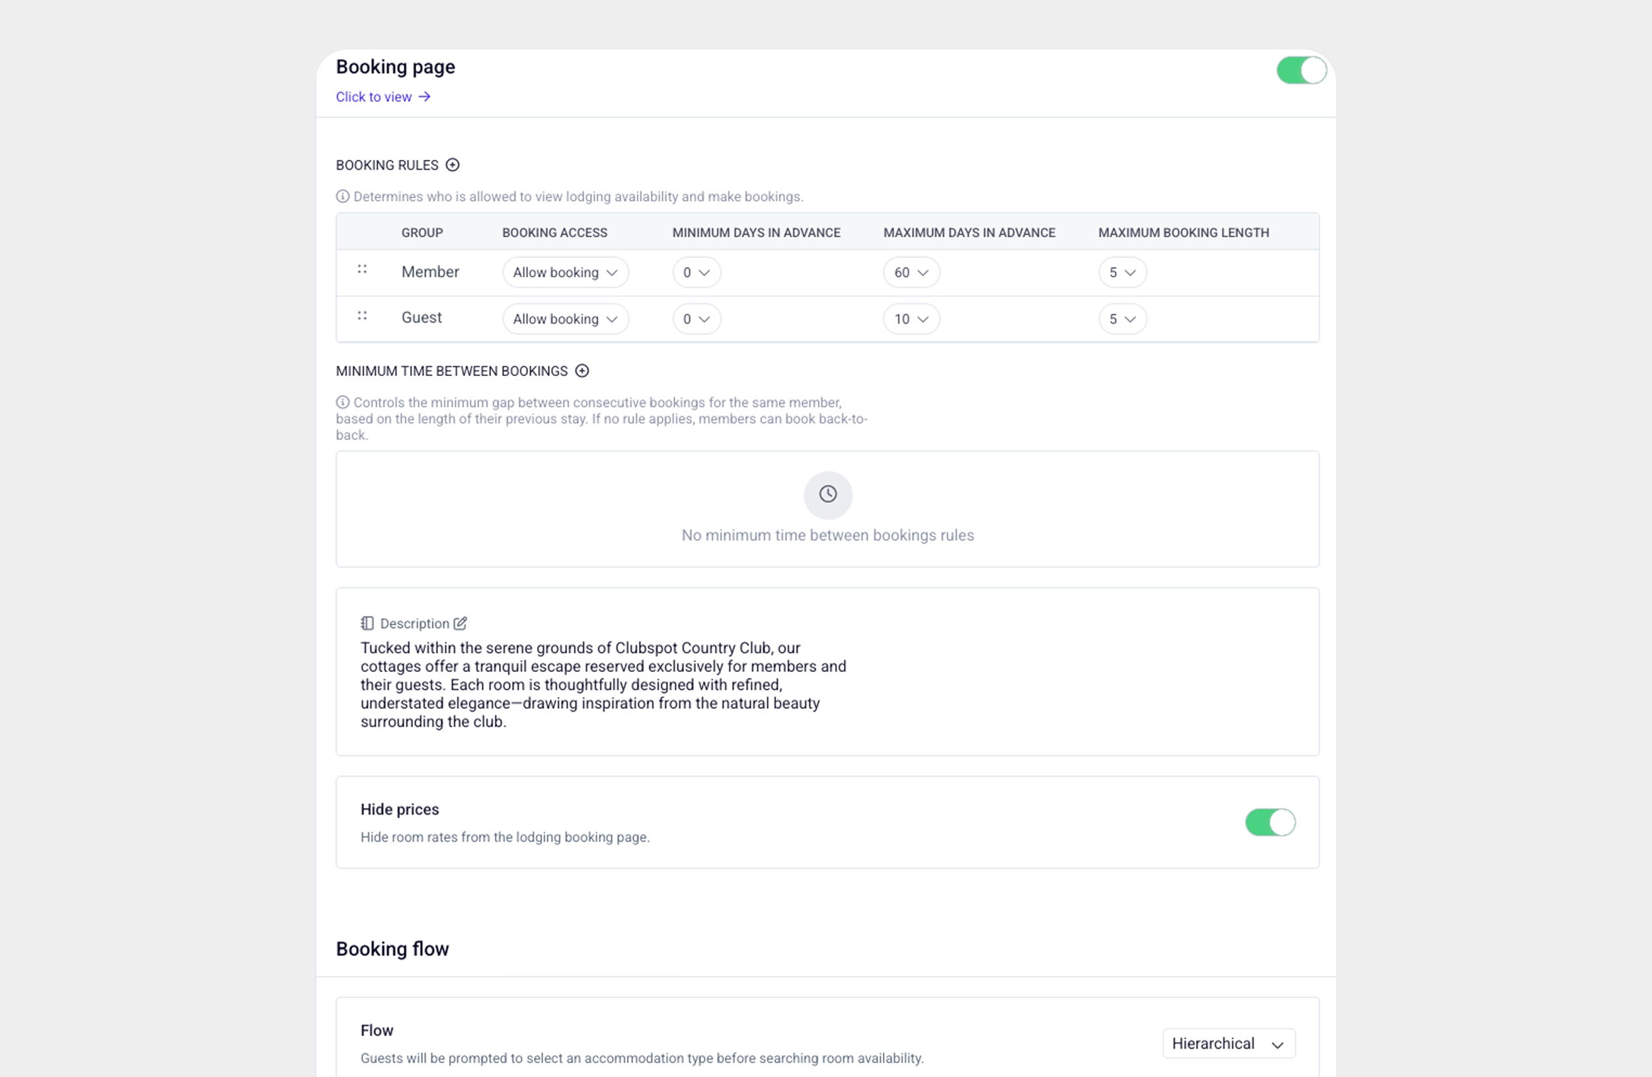The width and height of the screenshot is (1652, 1077).
Task: Click the plus icon next to BOOKING RULES
Action: pyautogui.click(x=453, y=165)
